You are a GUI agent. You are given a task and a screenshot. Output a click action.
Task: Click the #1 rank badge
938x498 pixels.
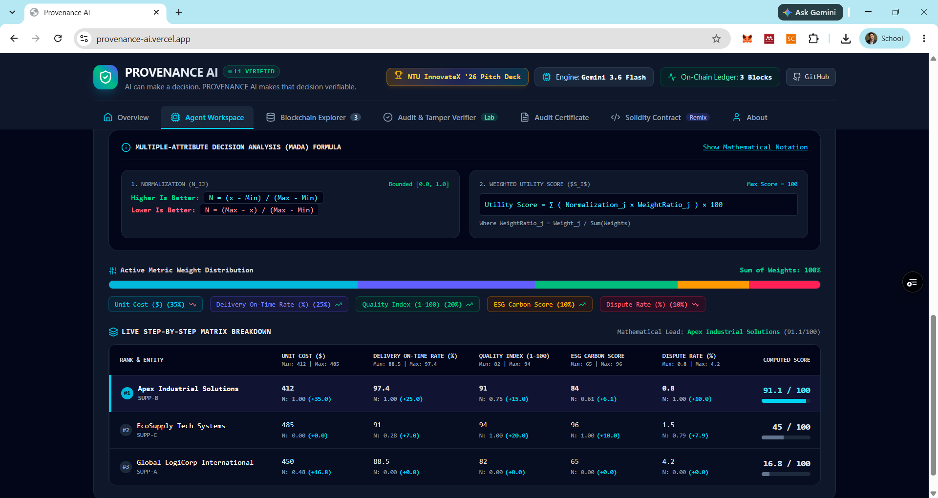tap(127, 394)
